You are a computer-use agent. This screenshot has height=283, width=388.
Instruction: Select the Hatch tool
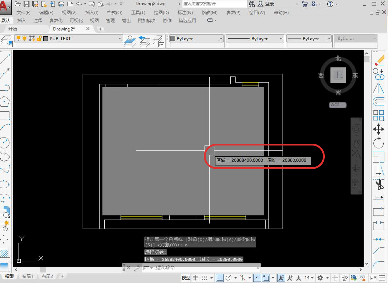tap(5, 254)
